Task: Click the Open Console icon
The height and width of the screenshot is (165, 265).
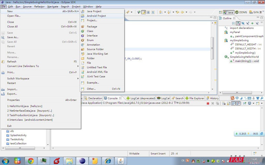Action: click(x=258, y=103)
